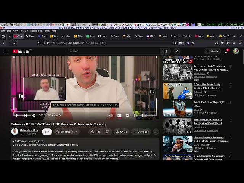This screenshot has width=244, height=183.
Task: Open the notifications bell
Action: (x=226, y=51)
